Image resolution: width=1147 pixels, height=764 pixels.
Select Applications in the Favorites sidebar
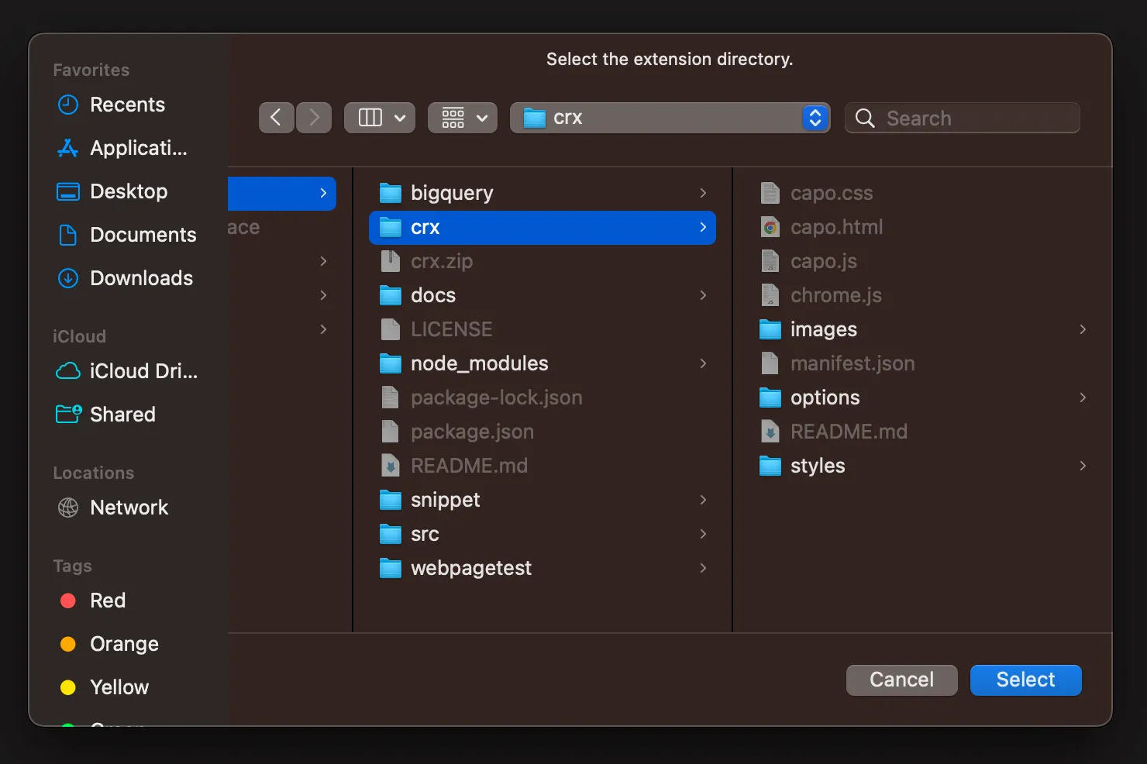(138, 148)
